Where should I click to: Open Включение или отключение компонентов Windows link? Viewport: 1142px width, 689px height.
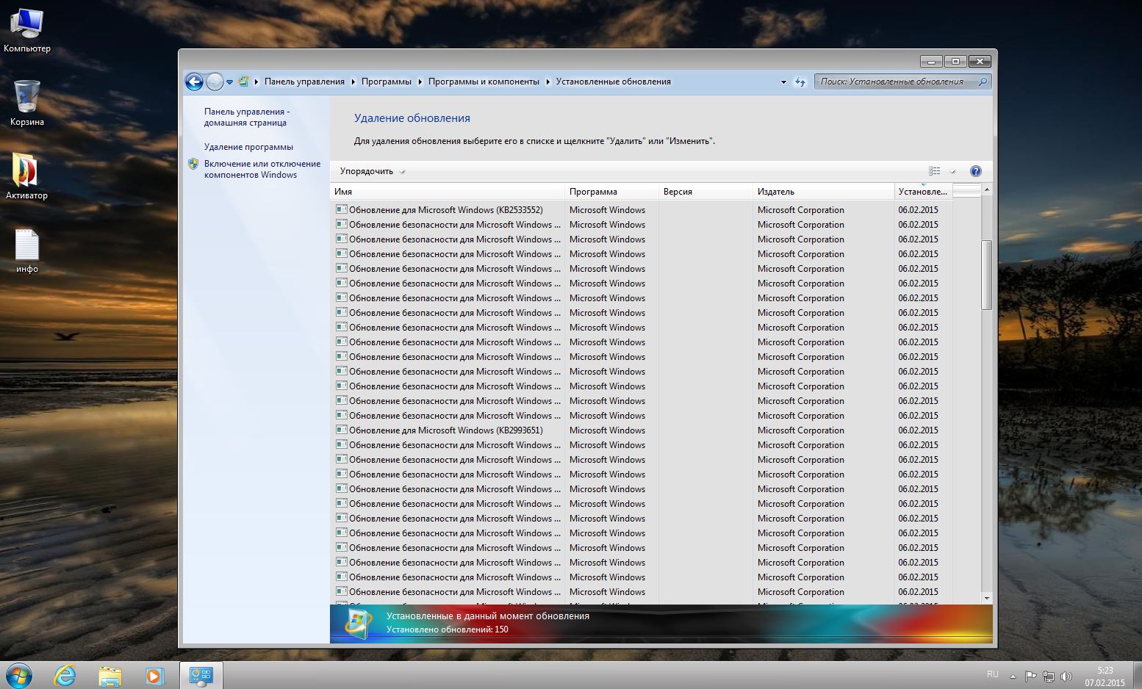pos(262,169)
